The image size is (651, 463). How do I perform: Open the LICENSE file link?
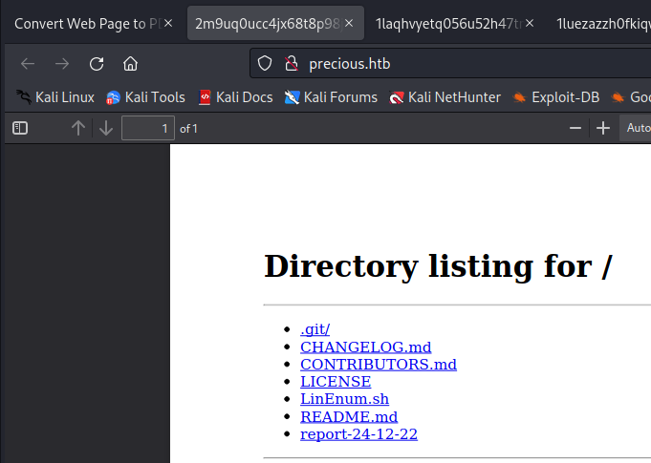point(336,381)
